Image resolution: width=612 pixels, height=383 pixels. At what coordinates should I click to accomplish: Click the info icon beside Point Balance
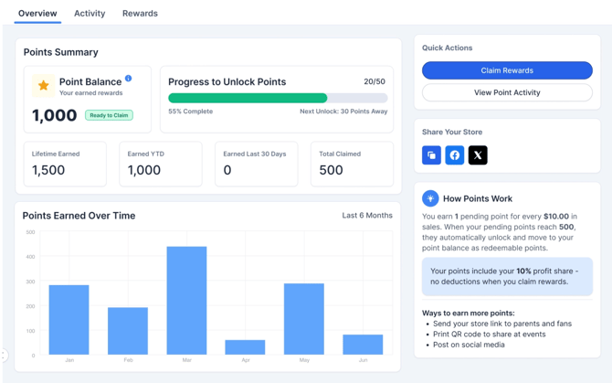[x=128, y=79]
